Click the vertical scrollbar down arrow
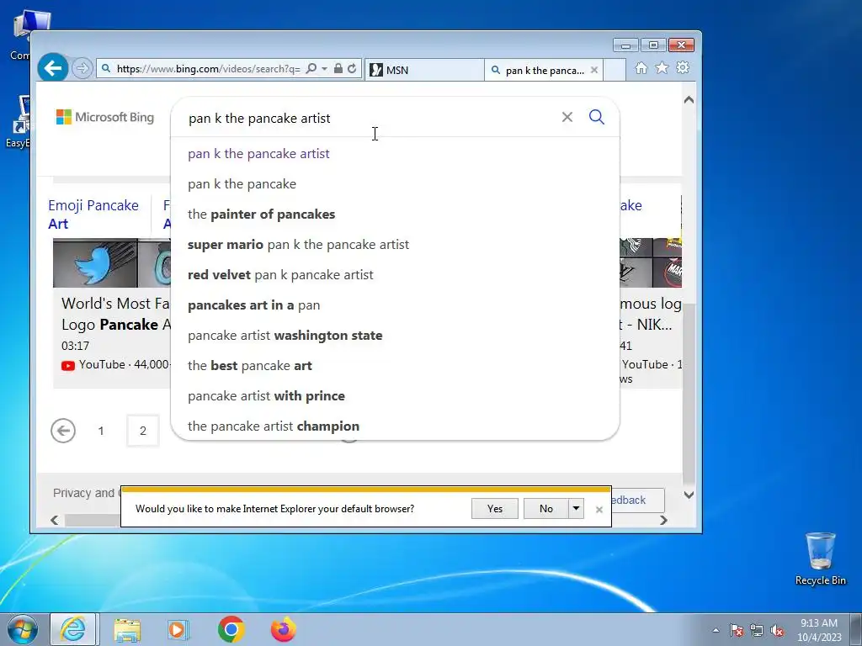This screenshot has width=862, height=646. pos(689,495)
